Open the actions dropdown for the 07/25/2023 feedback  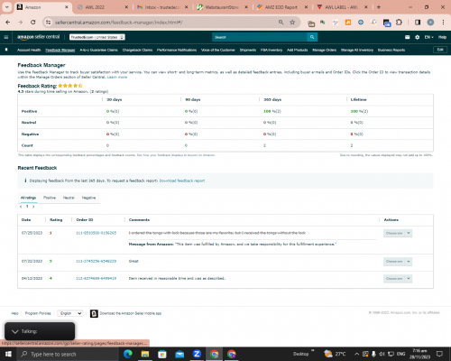pos(398,233)
